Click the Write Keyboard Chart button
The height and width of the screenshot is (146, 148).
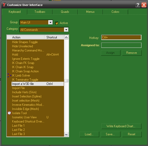coord(121,126)
